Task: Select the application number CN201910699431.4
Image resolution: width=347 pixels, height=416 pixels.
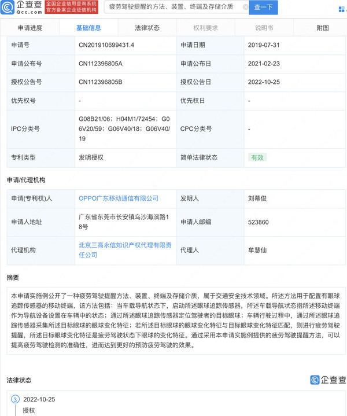Action: (106, 45)
